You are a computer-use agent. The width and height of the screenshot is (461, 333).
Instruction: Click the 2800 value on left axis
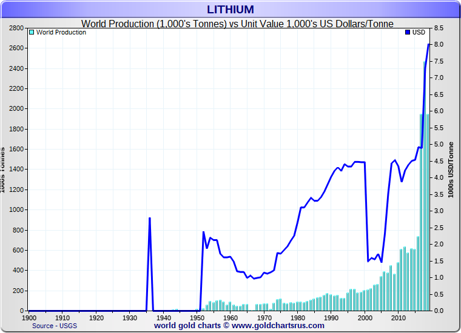[x=16, y=28]
